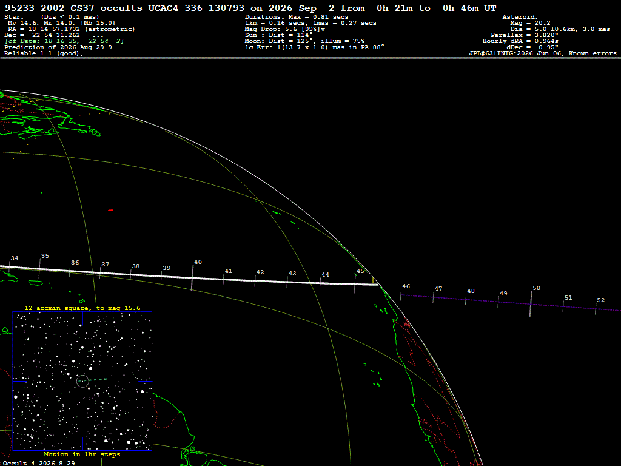Click the green 'of Date' coordinates line
Image resolution: width=621 pixels, height=466 pixels.
click(x=64, y=41)
